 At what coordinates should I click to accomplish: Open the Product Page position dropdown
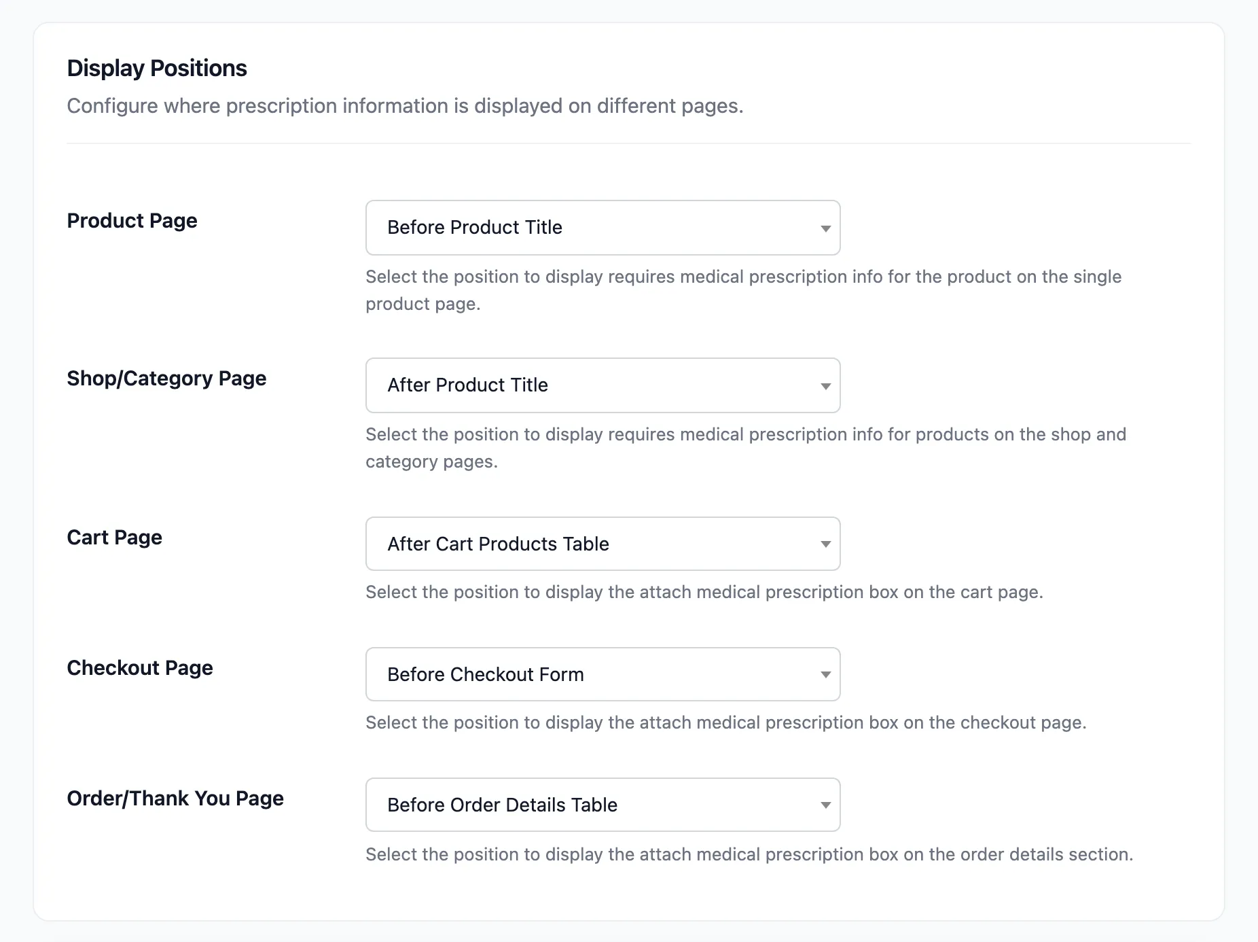coord(603,228)
